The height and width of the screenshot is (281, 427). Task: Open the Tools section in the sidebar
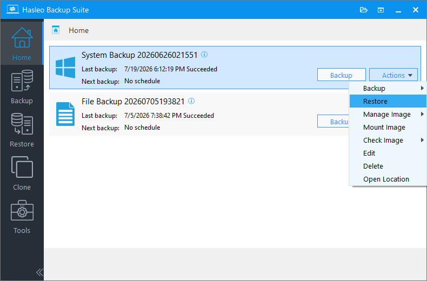[22, 217]
